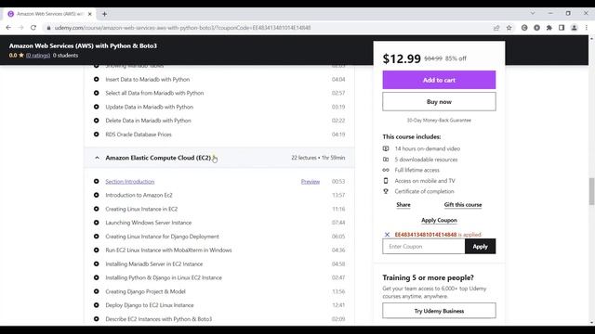Image resolution: width=595 pixels, height=334 pixels.
Task: Open the (0 ratings) link
Action: click(x=38, y=56)
